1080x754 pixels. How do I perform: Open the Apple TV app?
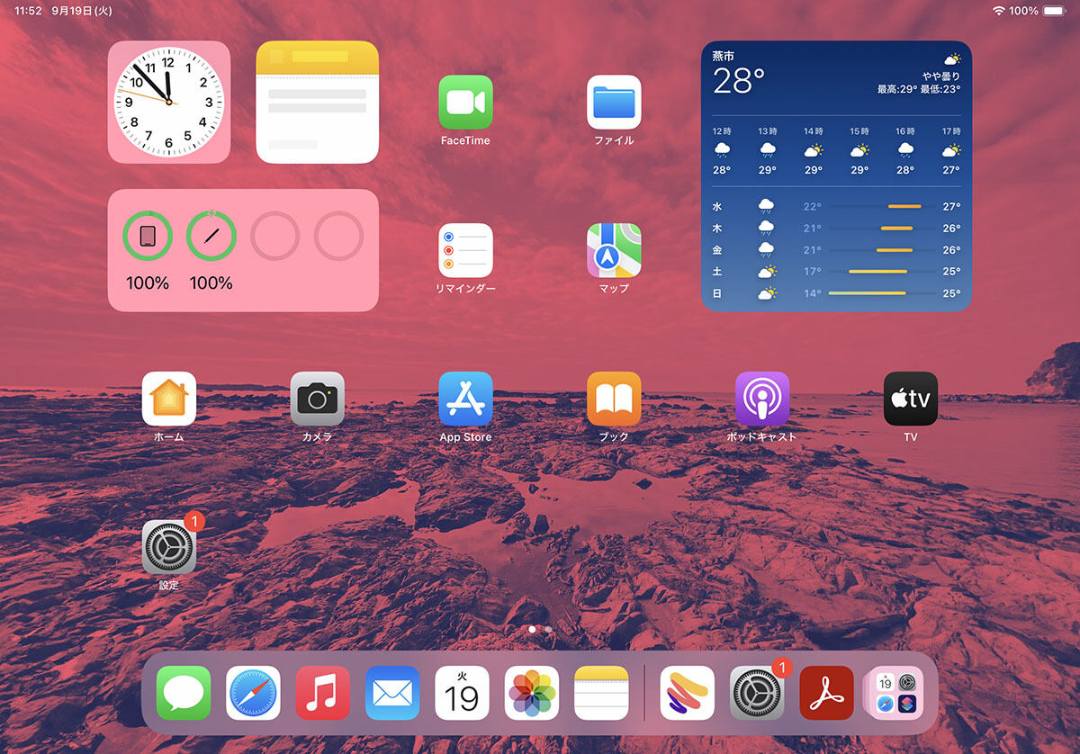click(x=911, y=399)
